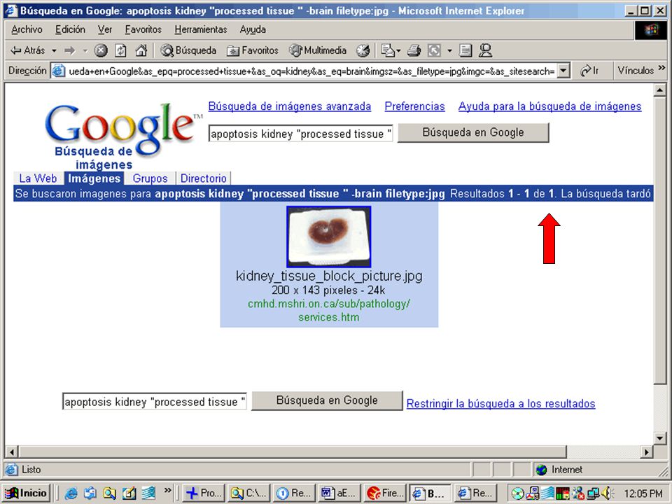The width and height of the screenshot is (672, 504).
Task: Open the Ayuda menu
Action: 253,29
